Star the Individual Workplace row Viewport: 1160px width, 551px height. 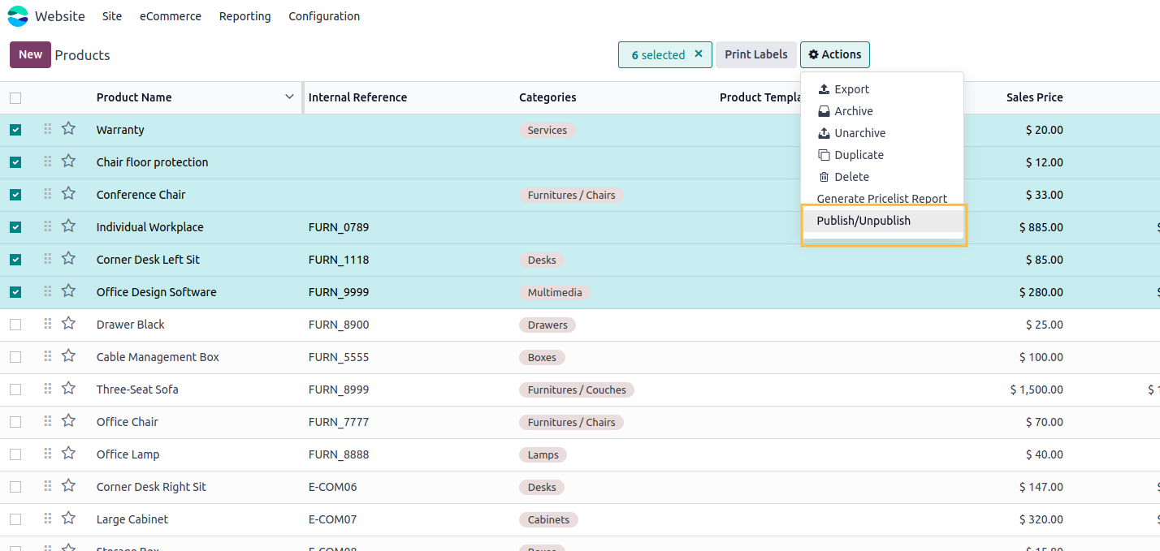pyautogui.click(x=68, y=226)
